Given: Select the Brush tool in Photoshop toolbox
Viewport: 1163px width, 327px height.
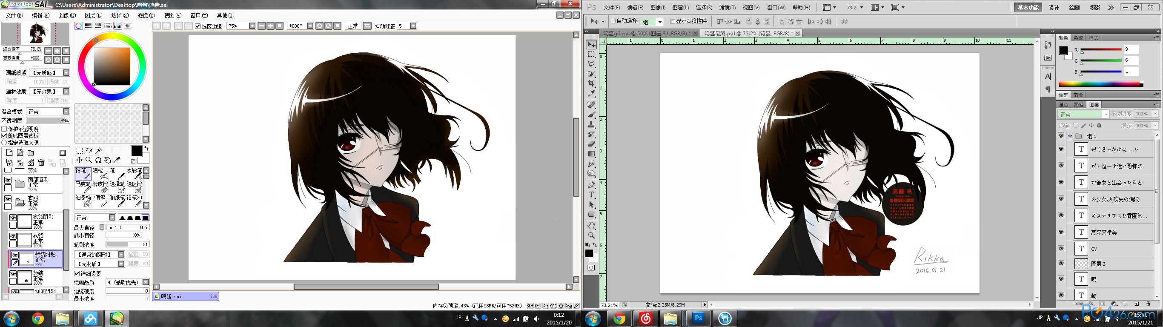Looking at the screenshot, I should pos(591,115).
